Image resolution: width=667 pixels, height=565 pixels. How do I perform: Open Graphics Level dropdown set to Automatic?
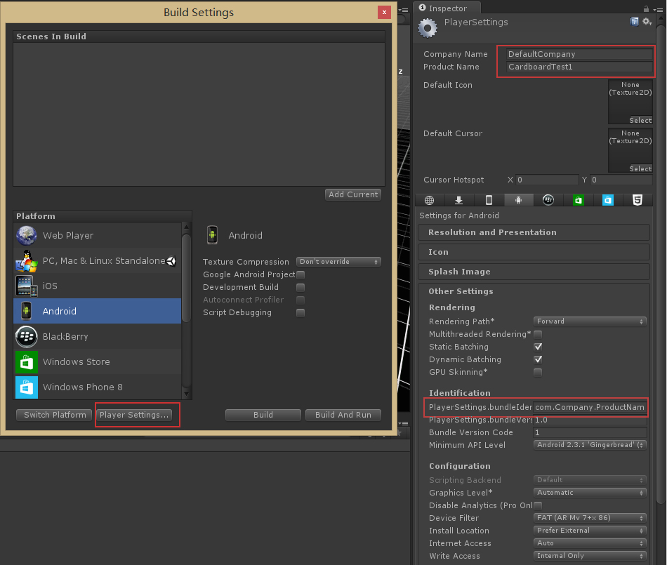[x=590, y=493]
